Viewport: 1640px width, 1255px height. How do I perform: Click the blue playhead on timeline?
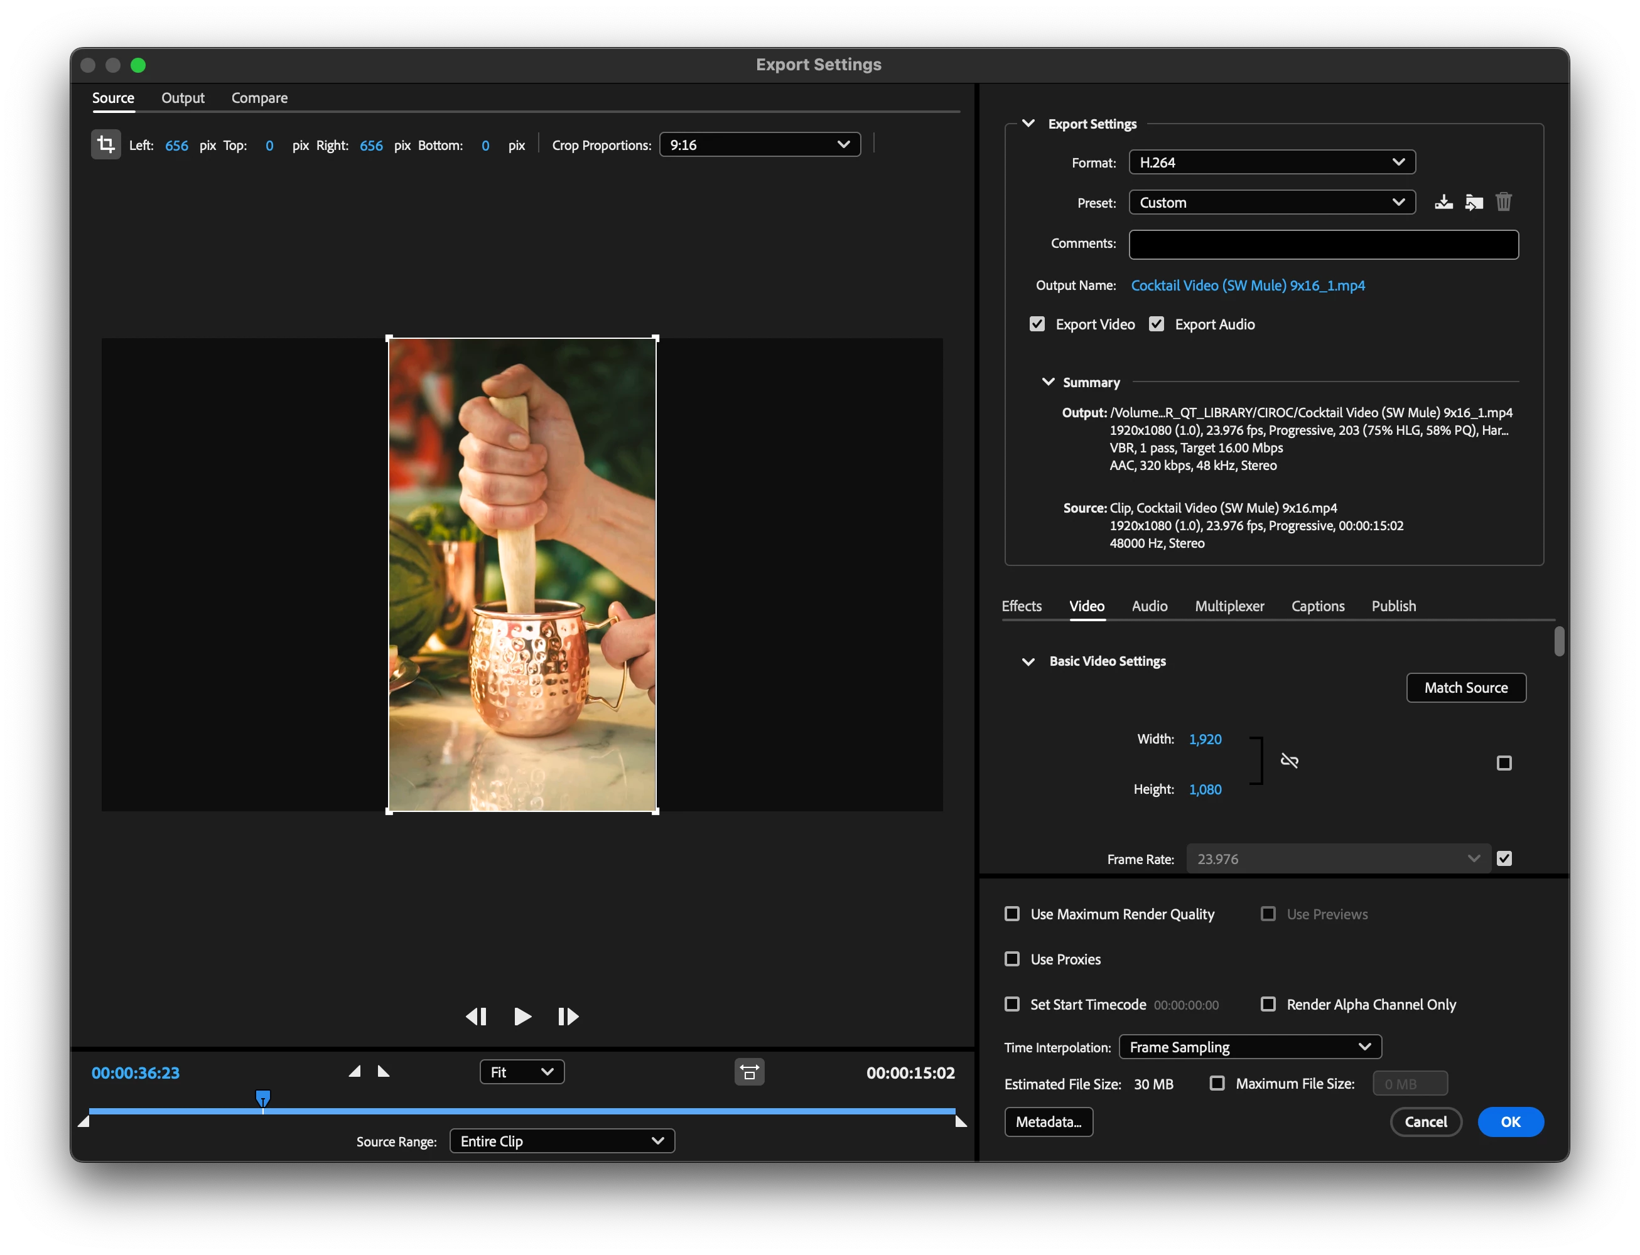coord(263,1098)
